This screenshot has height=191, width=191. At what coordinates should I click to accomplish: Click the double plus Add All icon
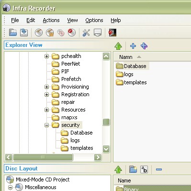tap(144, 46)
